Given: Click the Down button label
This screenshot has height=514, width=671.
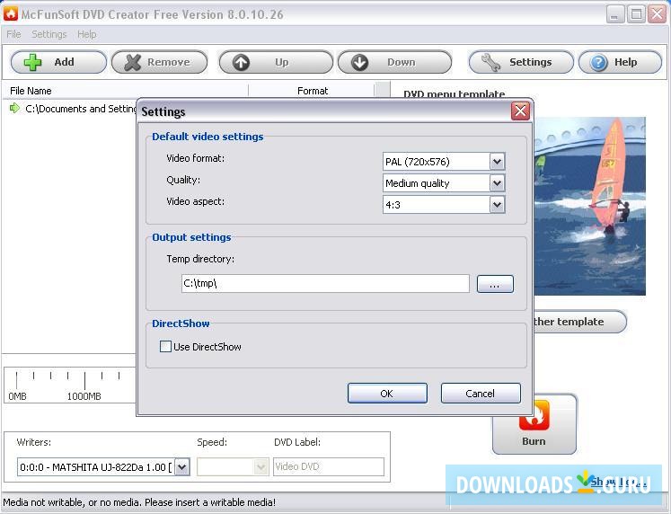Looking at the screenshot, I should [401, 63].
